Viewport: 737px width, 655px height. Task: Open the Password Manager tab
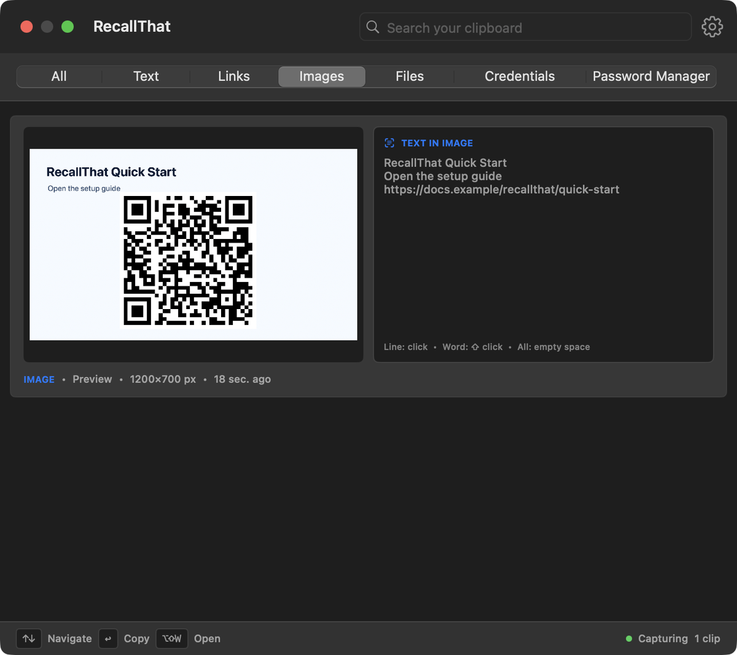[x=651, y=77]
